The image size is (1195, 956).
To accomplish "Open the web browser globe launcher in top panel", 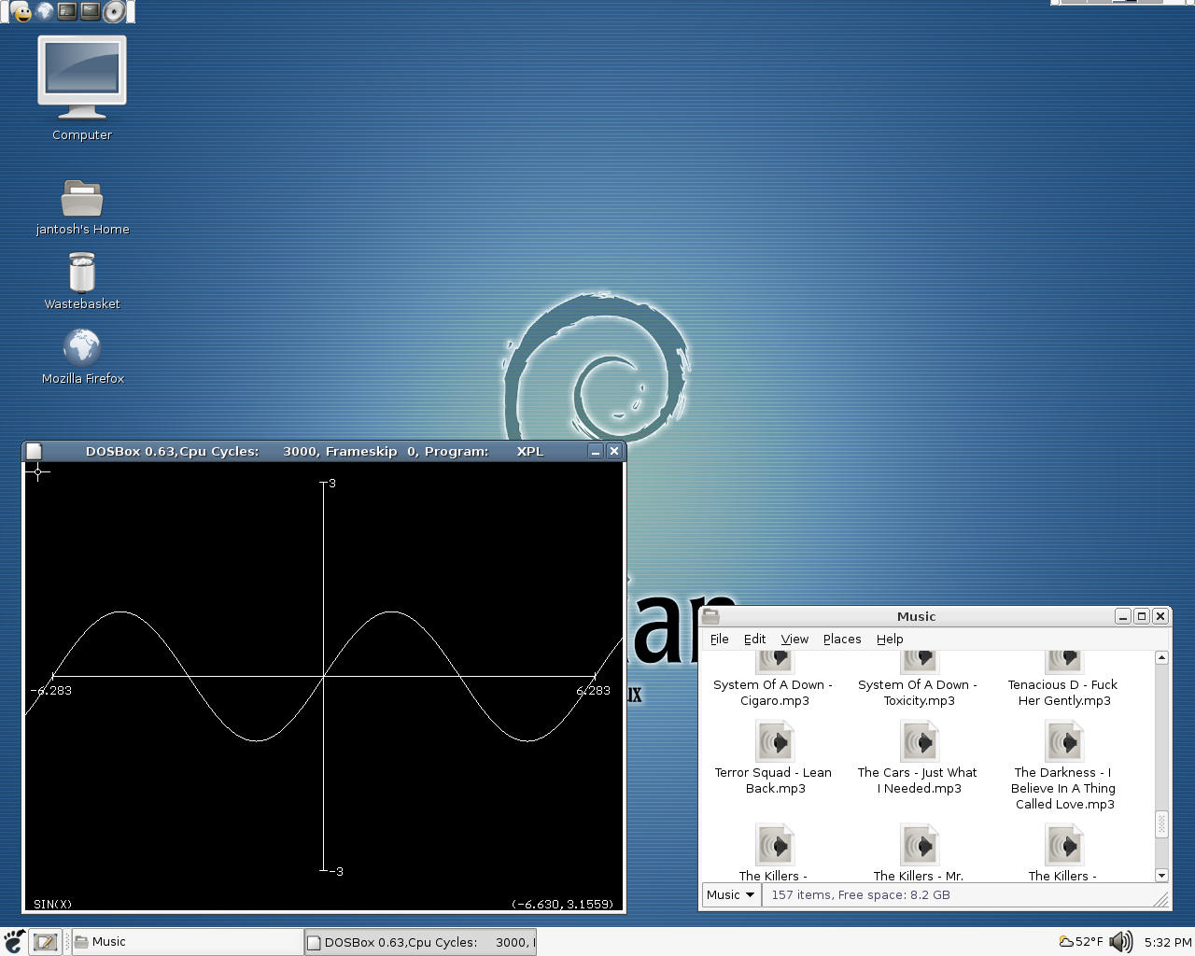I will click(44, 11).
